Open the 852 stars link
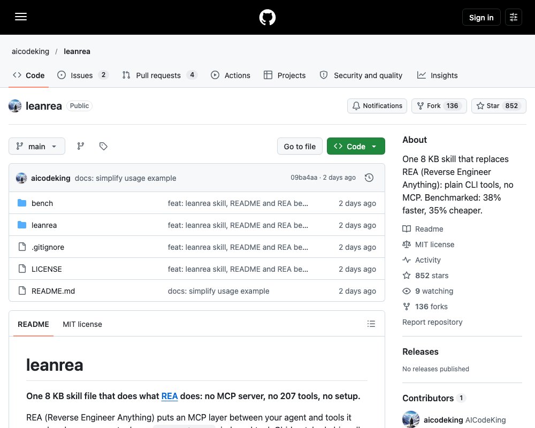The height and width of the screenshot is (428, 535). [425, 276]
